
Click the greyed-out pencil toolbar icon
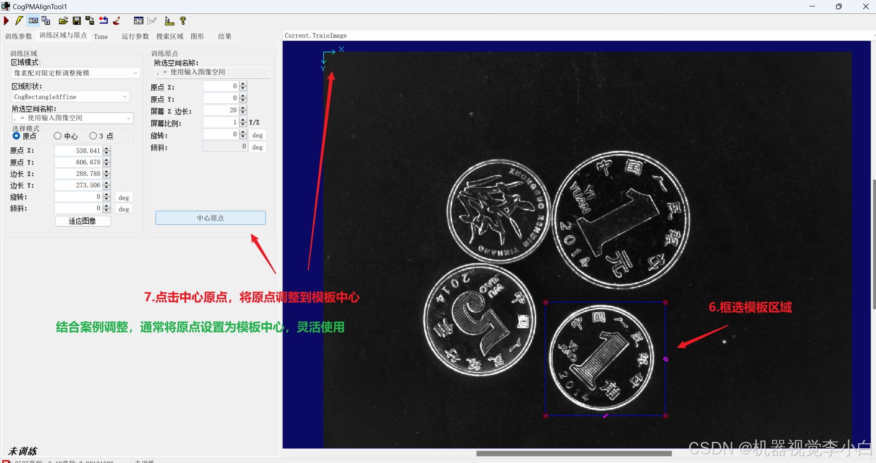(152, 21)
